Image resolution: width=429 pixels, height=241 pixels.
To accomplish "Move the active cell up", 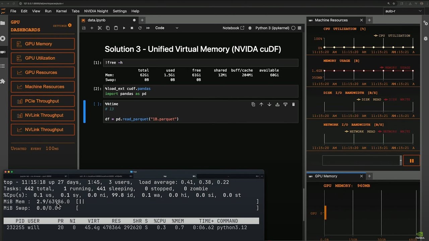I will (x=261, y=104).
